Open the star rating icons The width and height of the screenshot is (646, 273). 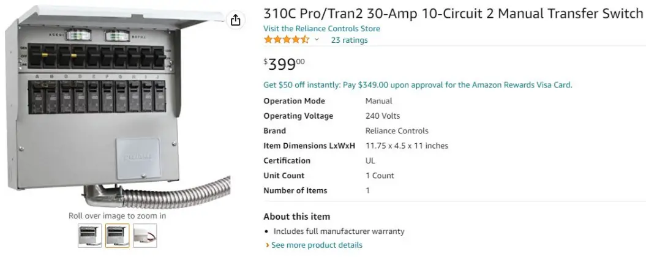click(286, 40)
